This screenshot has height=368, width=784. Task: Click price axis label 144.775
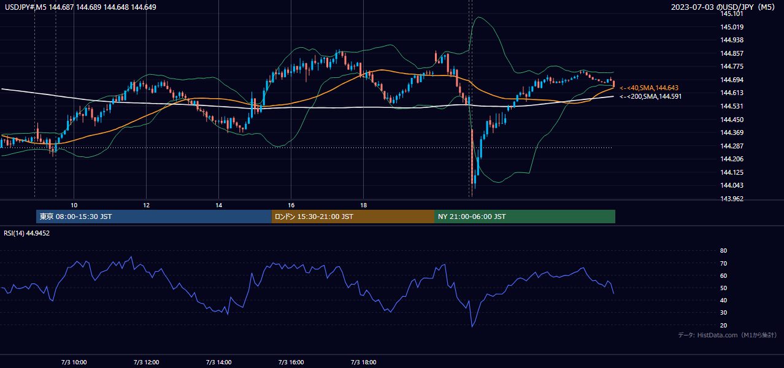pos(732,66)
